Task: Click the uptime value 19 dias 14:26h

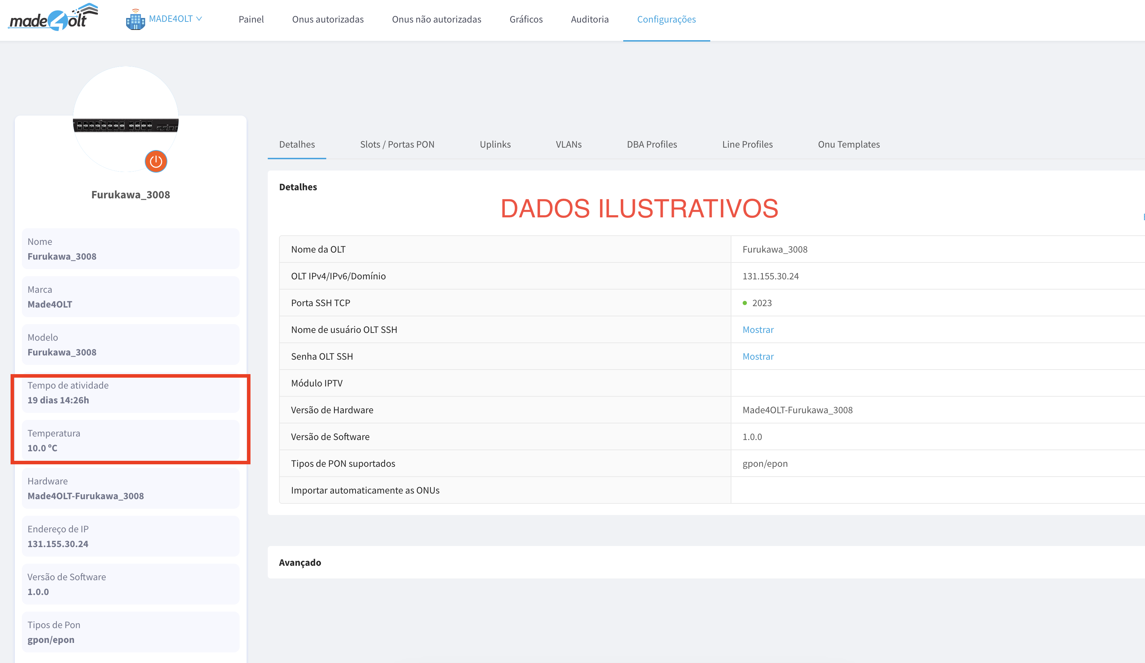Action: click(x=58, y=400)
